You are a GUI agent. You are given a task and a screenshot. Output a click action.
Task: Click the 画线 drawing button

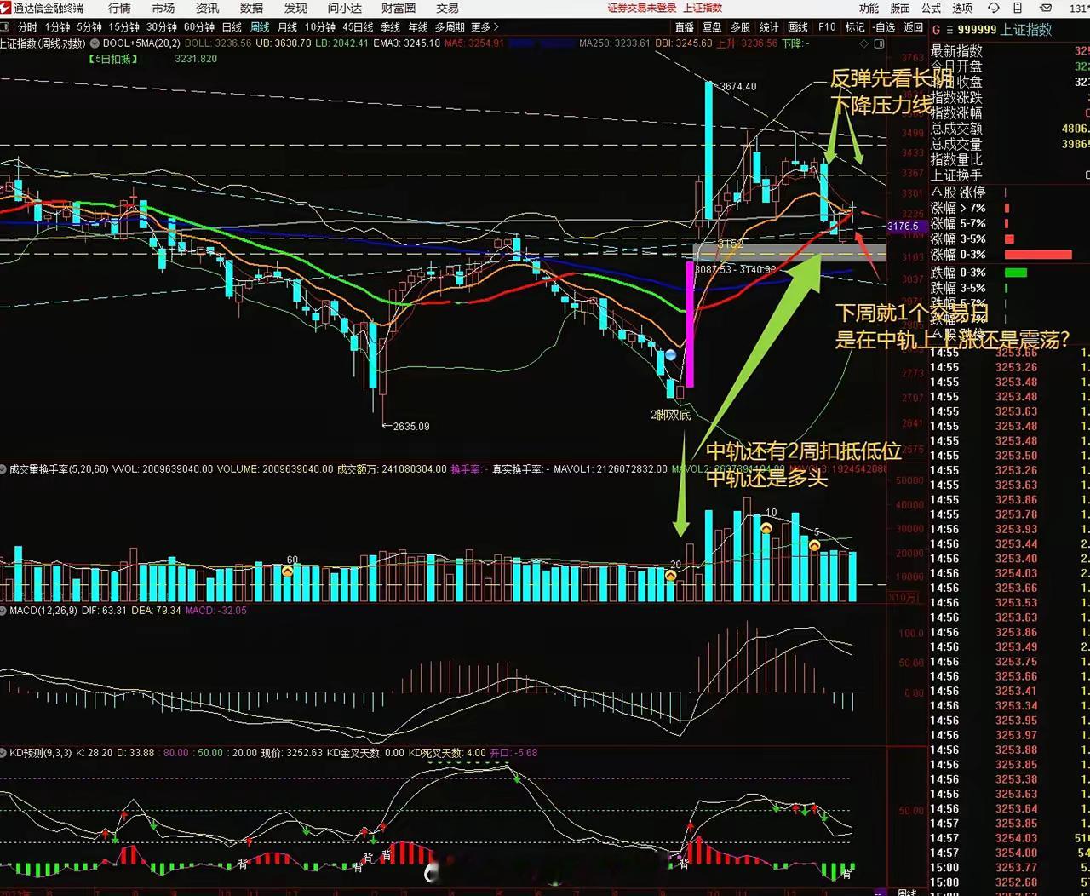(798, 27)
